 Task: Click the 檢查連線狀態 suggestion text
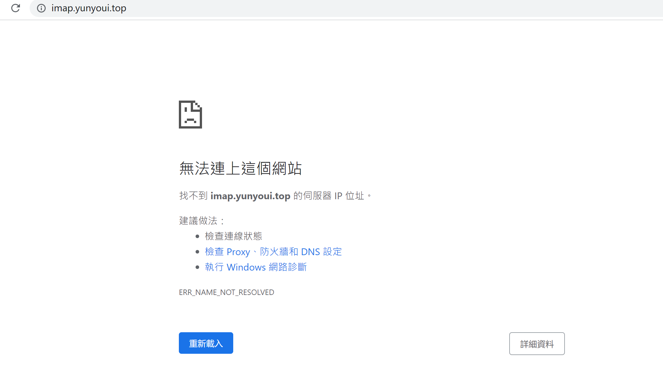(233, 236)
